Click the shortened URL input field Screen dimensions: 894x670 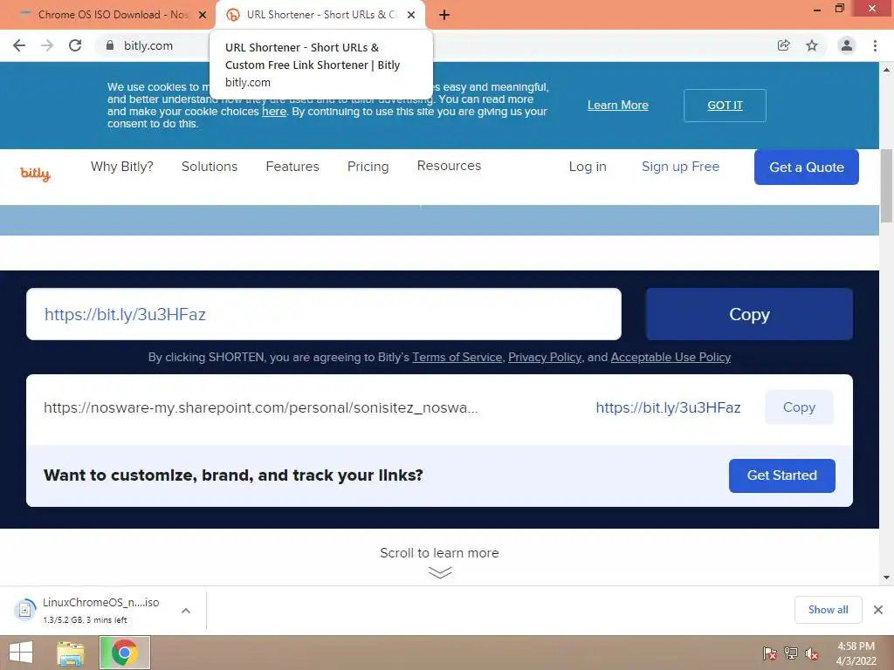323,314
